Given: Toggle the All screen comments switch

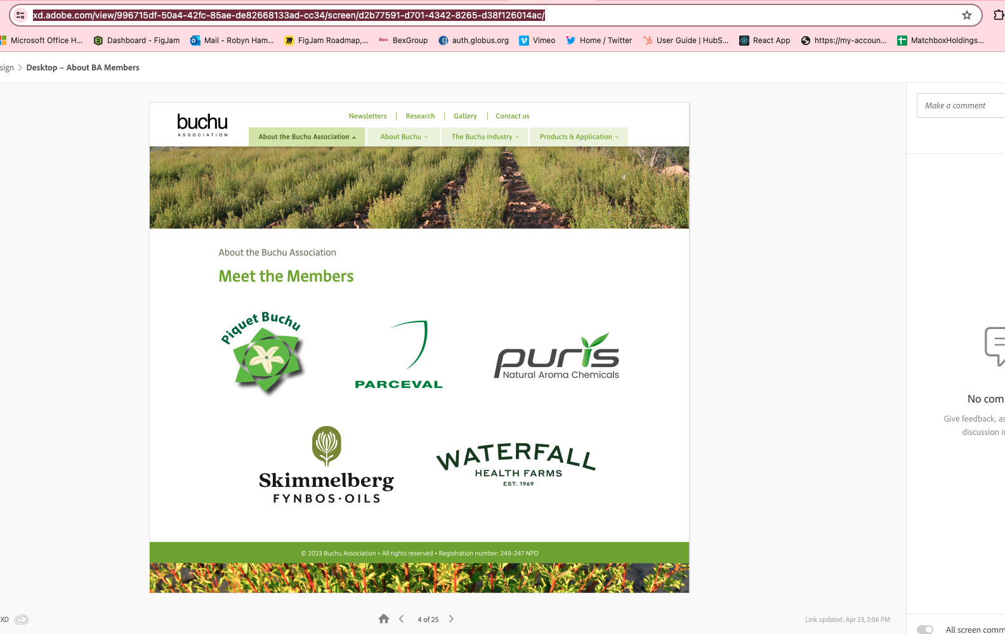Looking at the screenshot, I should [925, 629].
